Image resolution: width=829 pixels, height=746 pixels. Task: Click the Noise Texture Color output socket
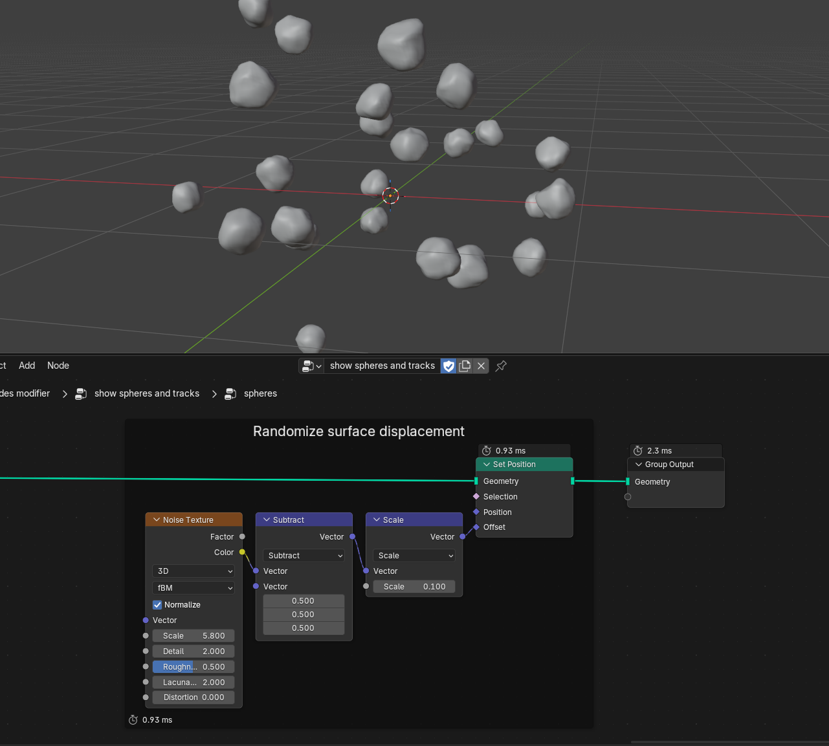point(242,552)
